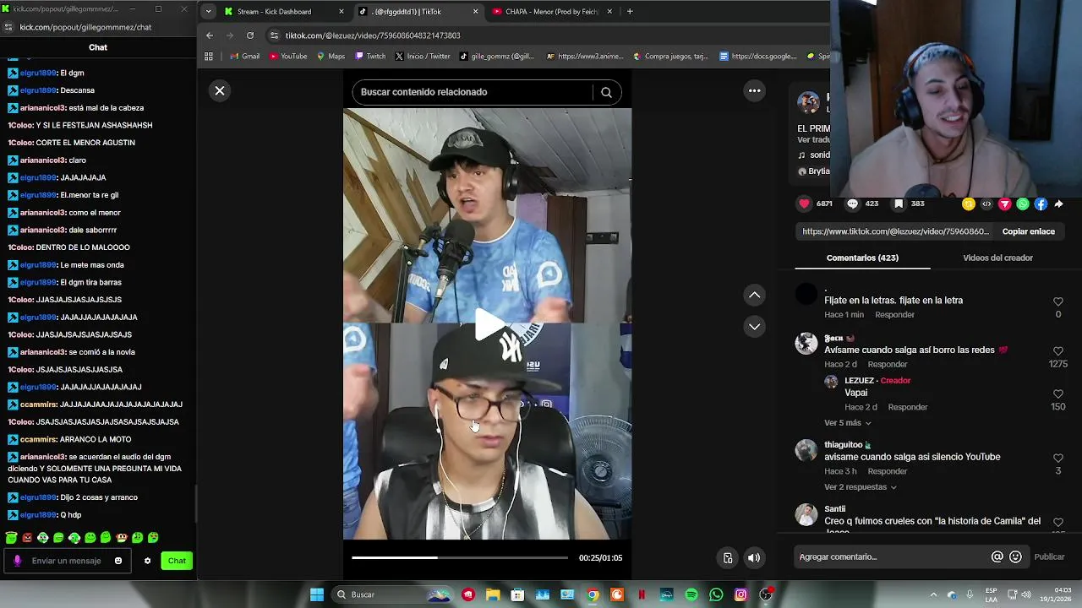This screenshot has width=1082, height=608.
Task: Select the red angry emote in chat
Action: (27, 538)
